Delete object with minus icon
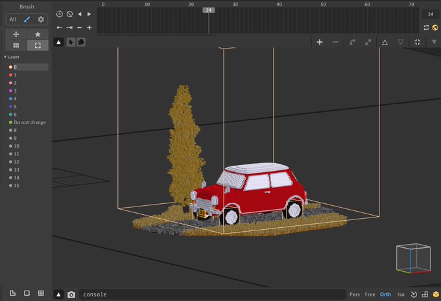The image size is (441, 301). coord(335,42)
